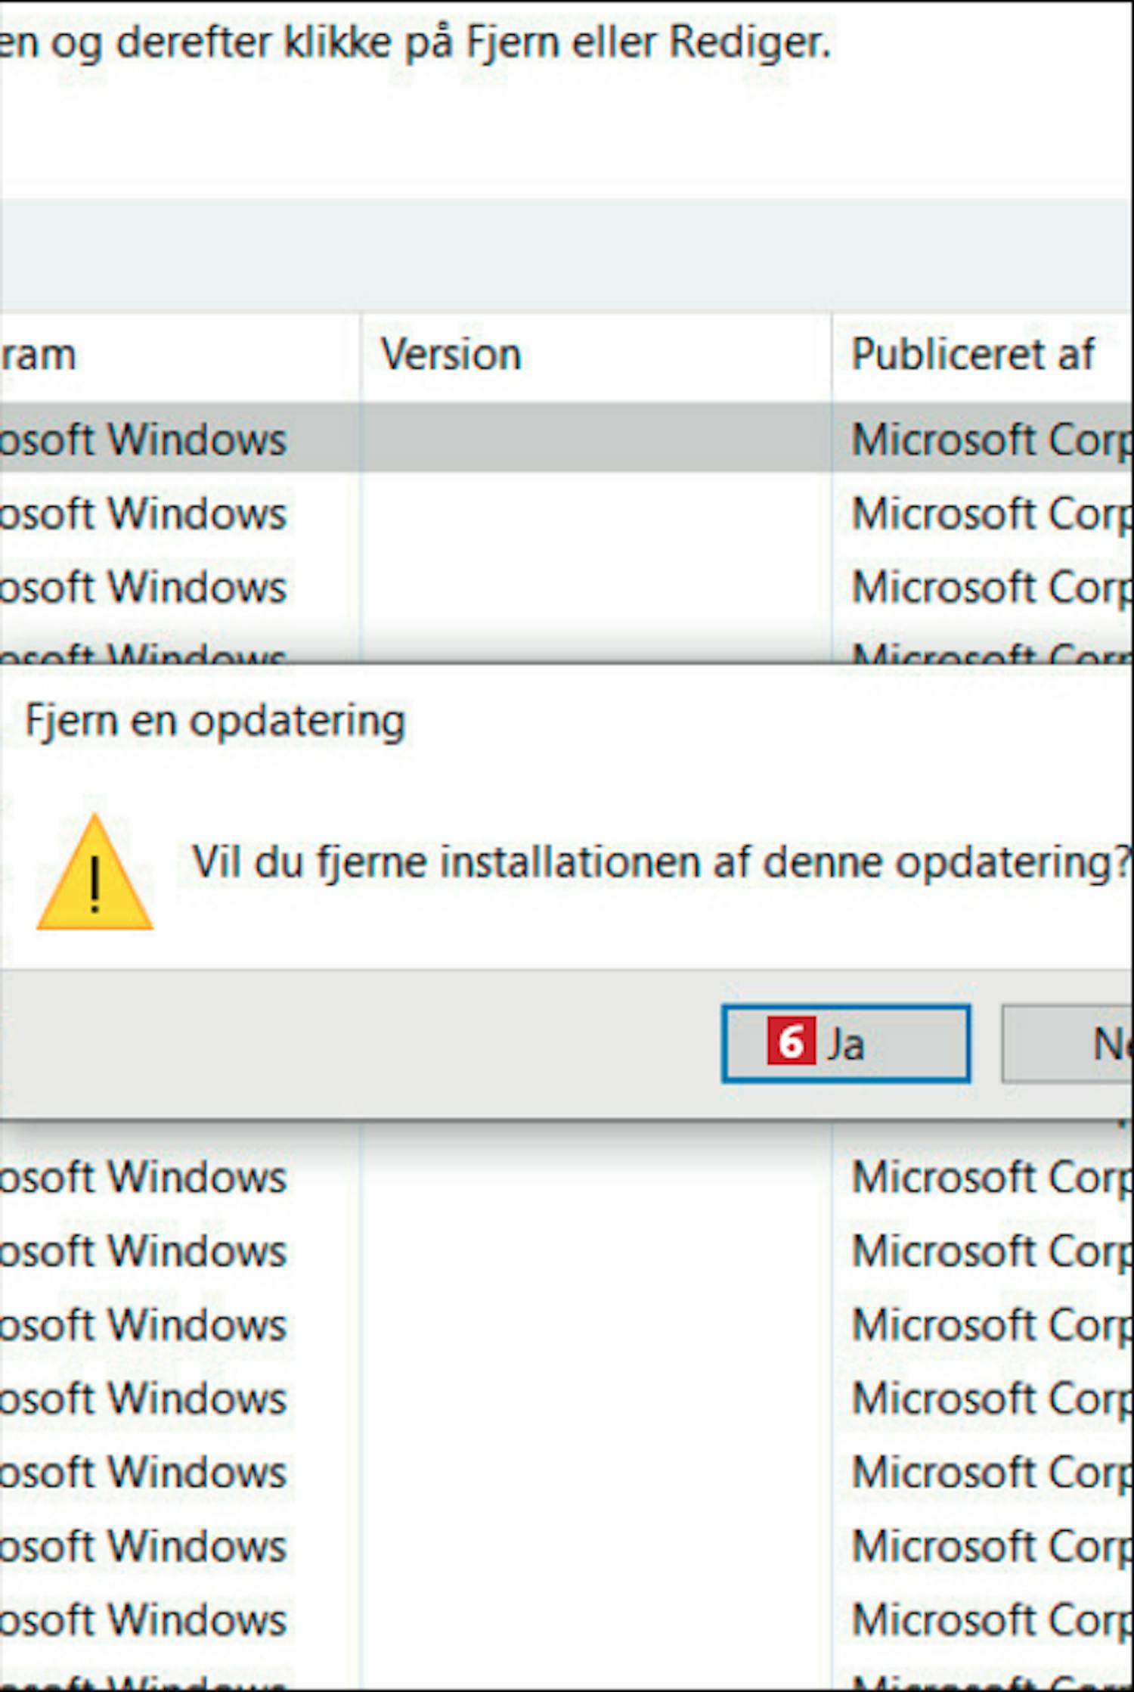Click publisher cell in last fully visible row

pos(992,1620)
